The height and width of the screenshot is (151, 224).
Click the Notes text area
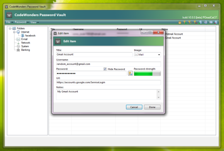click(x=107, y=94)
